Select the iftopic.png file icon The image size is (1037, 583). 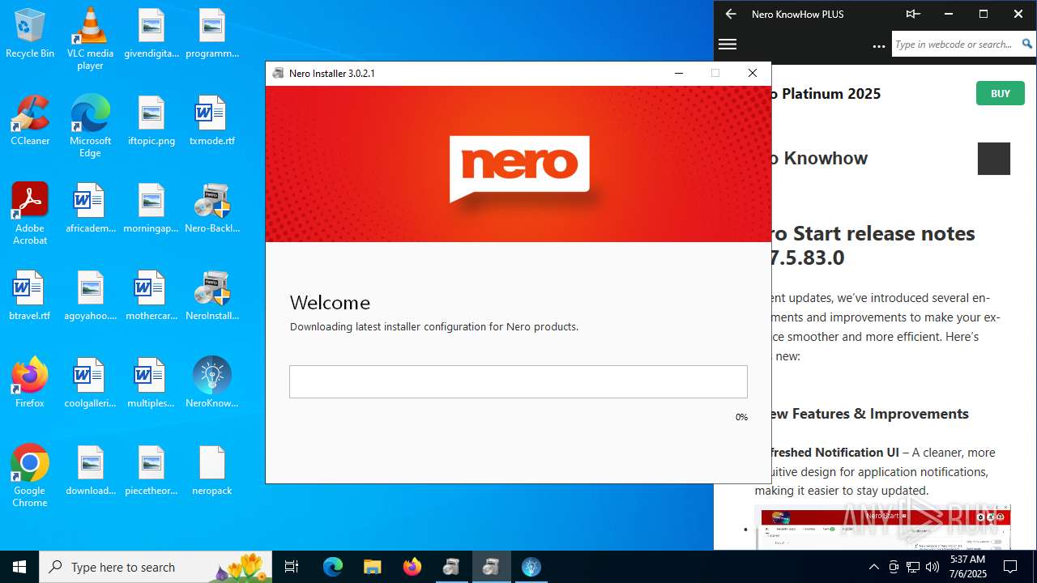click(x=151, y=121)
